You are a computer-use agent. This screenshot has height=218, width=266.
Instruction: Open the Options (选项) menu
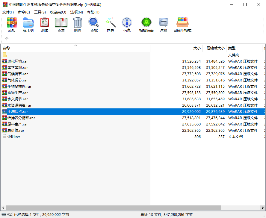76,12
